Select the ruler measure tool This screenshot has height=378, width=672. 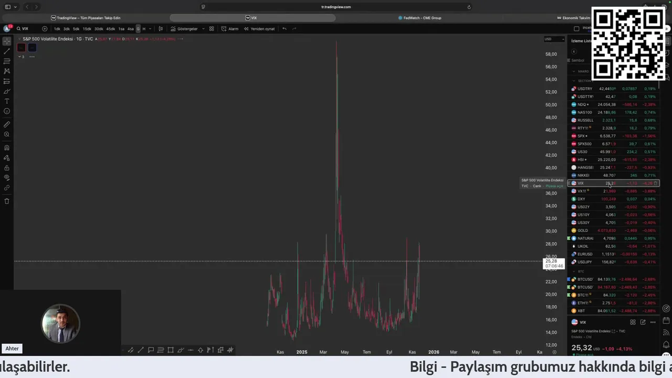pyautogui.click(x=7, y=124)
